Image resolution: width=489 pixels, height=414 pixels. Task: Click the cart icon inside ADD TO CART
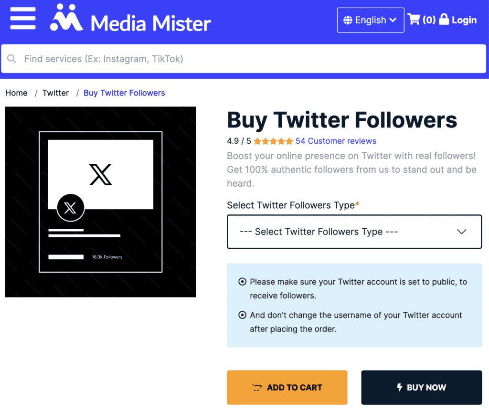coord(258,387)
